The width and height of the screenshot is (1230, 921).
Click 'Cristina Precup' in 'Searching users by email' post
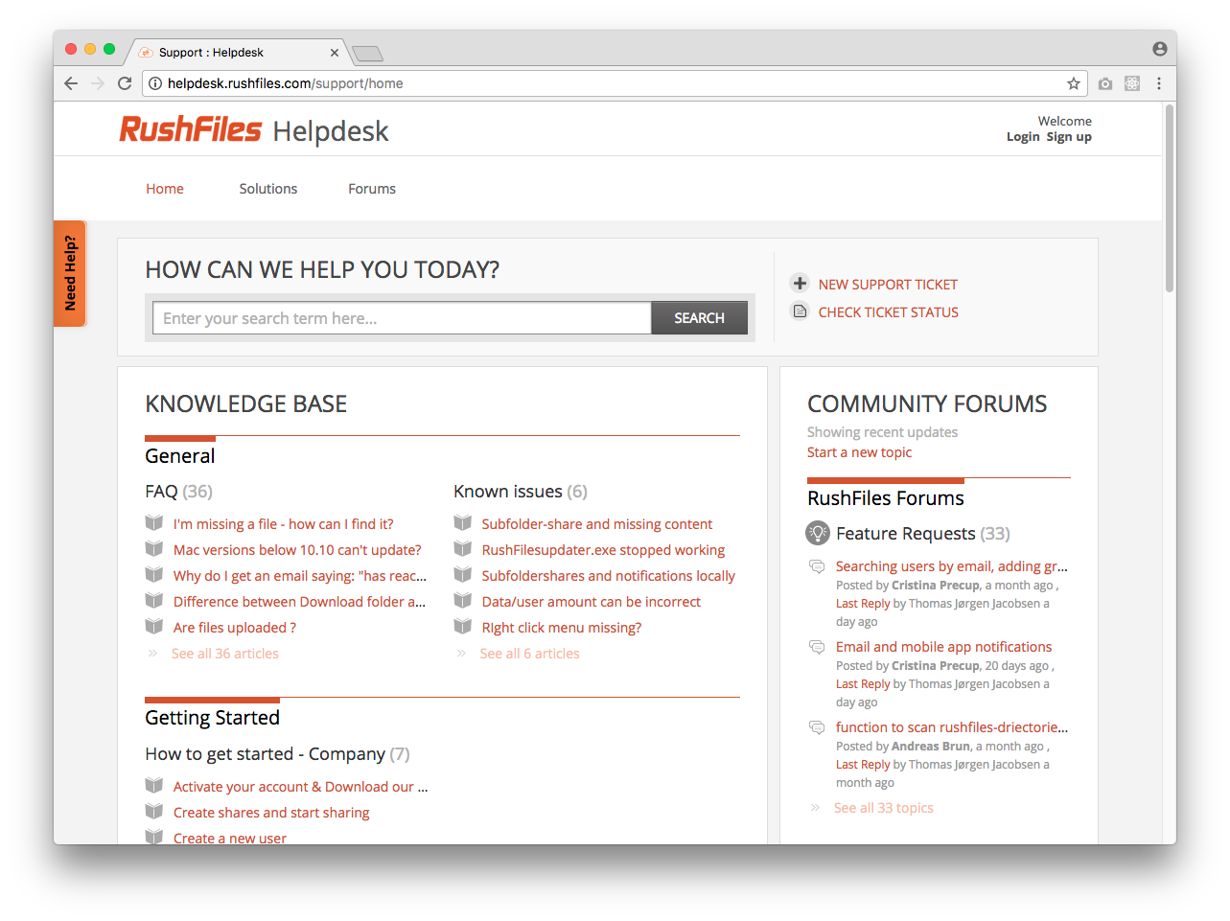pyautogui.click(x=936, y=586)
